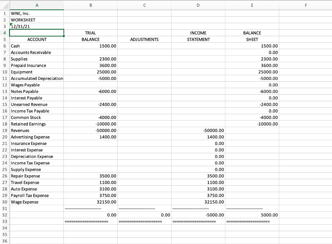Select the 'Retained Earnings' cell

pos(37,124)
